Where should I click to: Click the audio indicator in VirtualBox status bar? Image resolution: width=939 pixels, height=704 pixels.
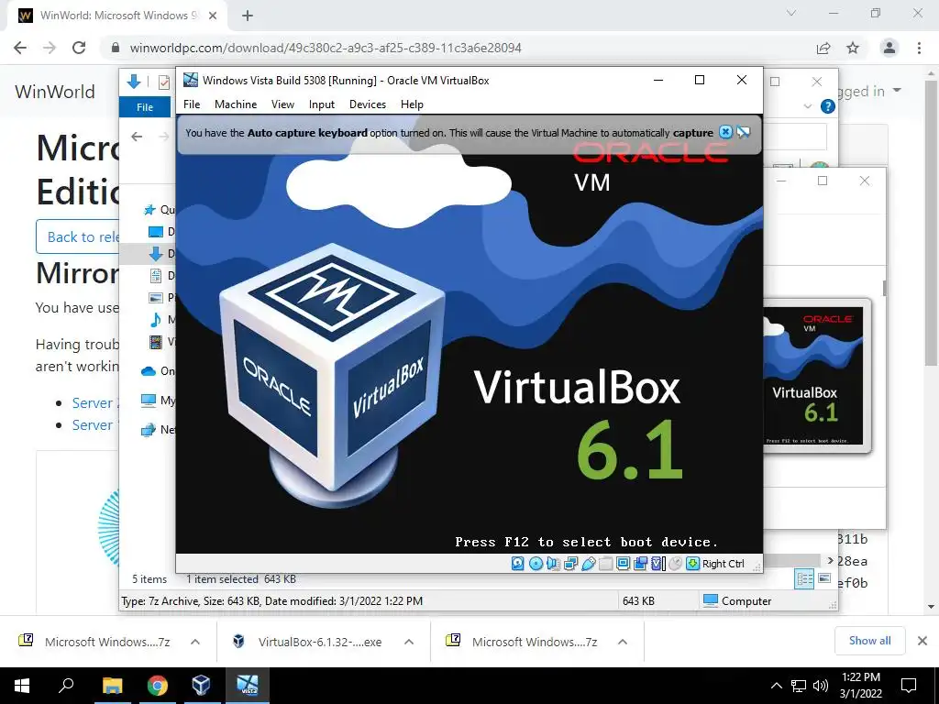click(553, 564)
